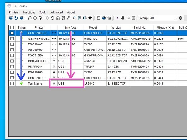Check the box for GSS-PTR-MOB... printer
This screenshot has height=140, width=187.
tap(12, 38)
